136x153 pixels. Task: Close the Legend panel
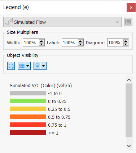[131, 8]
